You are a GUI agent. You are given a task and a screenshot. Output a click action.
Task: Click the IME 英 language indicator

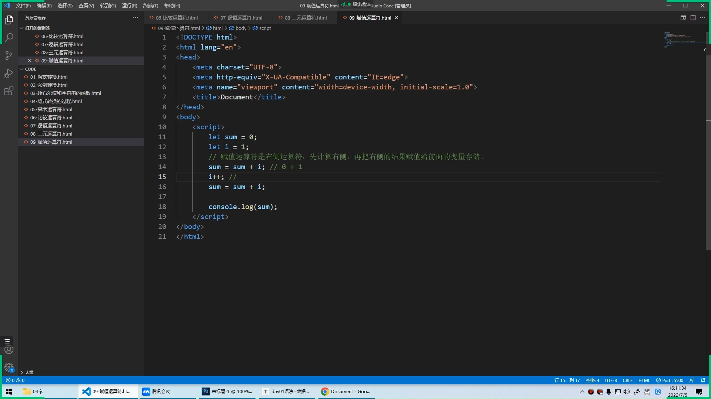point(647,392)
